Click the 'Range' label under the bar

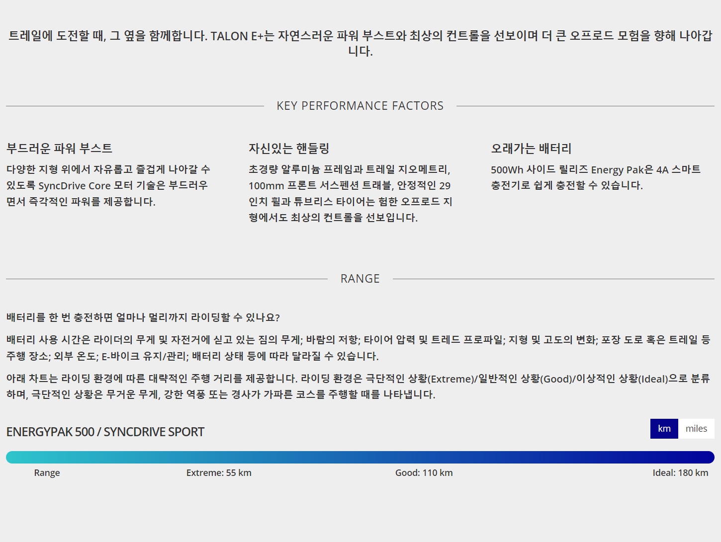(47, 473)
